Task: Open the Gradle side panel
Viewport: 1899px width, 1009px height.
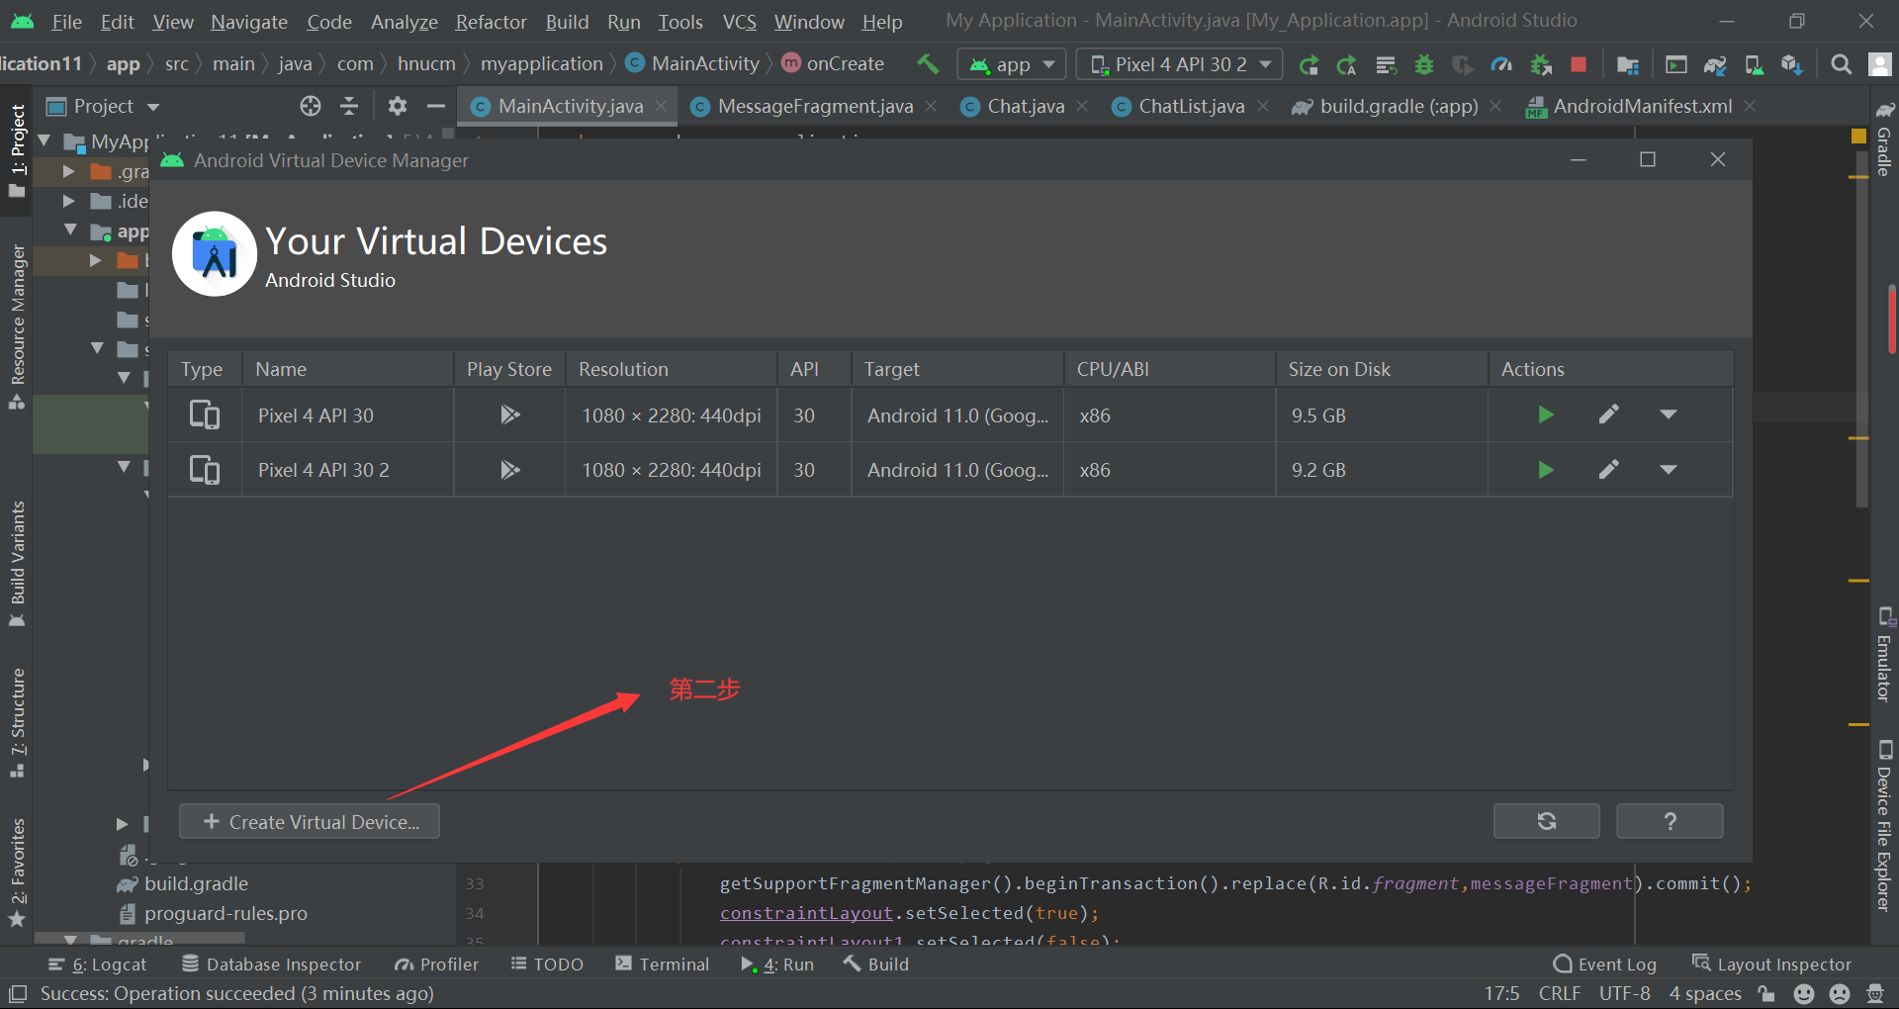Action: tap(1884, 138)
